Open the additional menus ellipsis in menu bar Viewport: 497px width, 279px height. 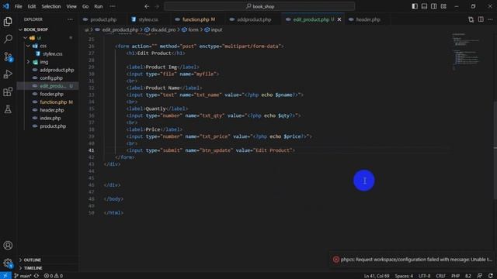pyautogui.click(x=112, y=6)
